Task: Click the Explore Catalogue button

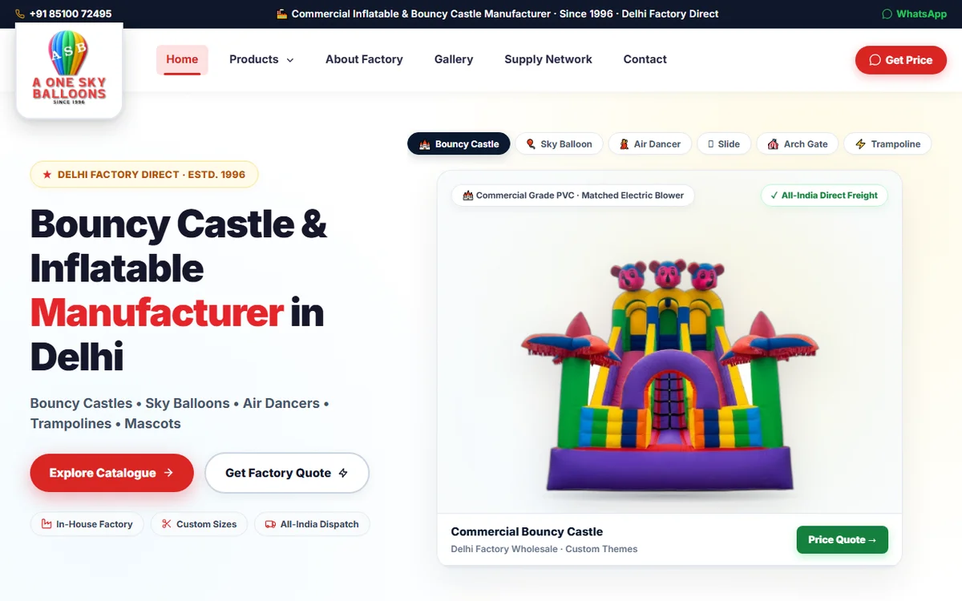Action: [112, 473]
